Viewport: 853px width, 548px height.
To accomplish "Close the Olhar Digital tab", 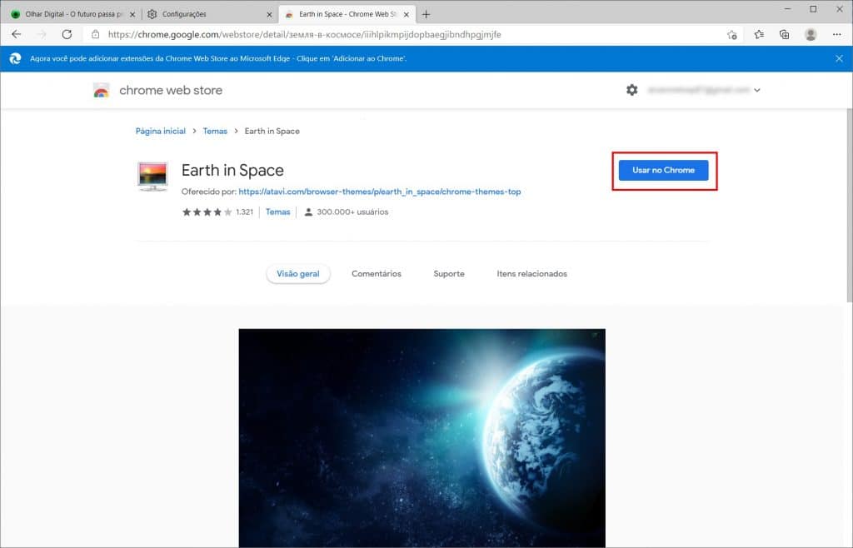I will pyautogui.click(x=132, y=15).
